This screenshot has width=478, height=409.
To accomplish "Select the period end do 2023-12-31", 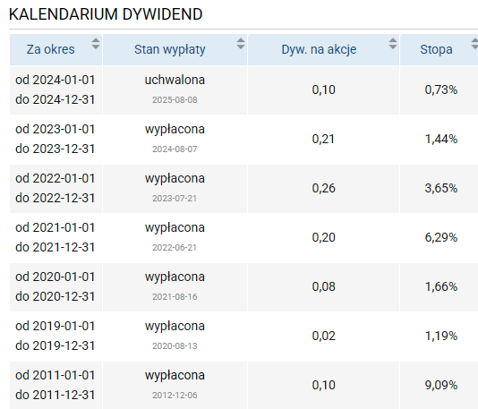I will pos(55,149).
